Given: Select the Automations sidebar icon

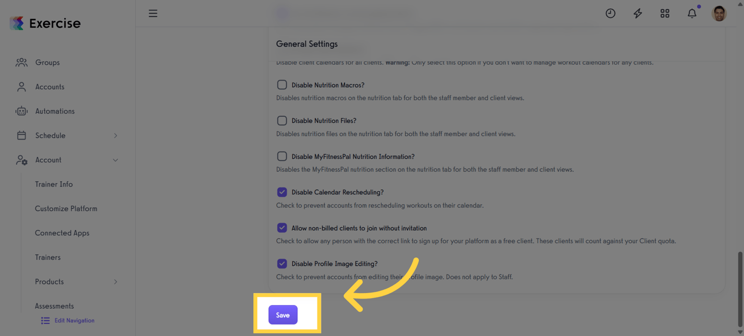Looking at the screenshot, I should [21, 111].
